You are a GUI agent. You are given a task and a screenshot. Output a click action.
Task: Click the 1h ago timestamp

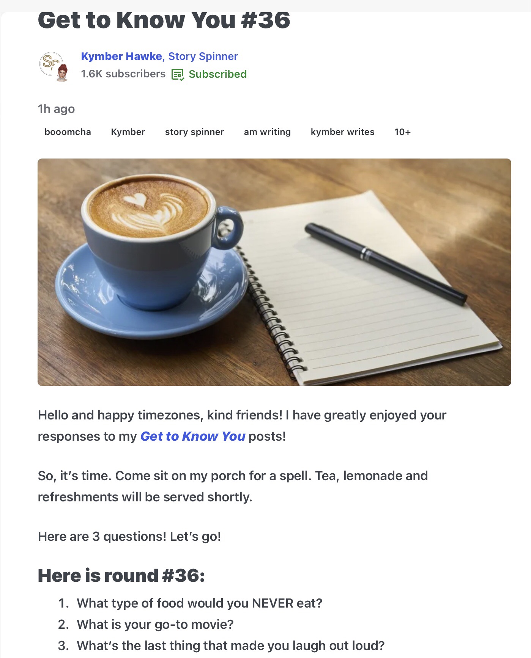(56, 109)
